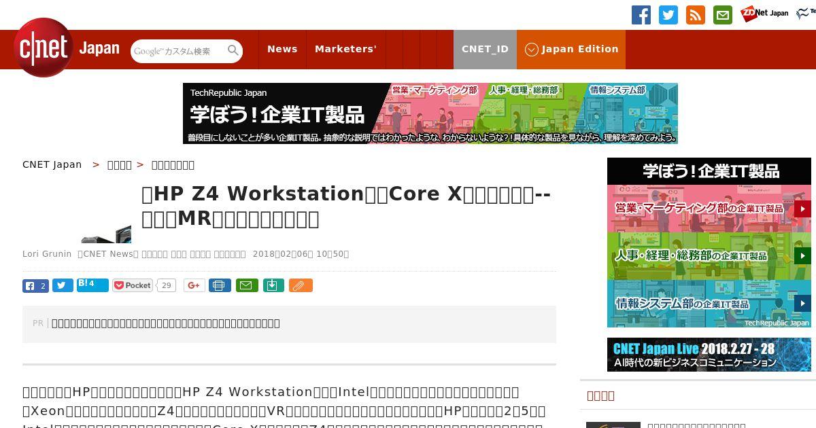Tweet article with Twitter share button

(x=63, y=285)
